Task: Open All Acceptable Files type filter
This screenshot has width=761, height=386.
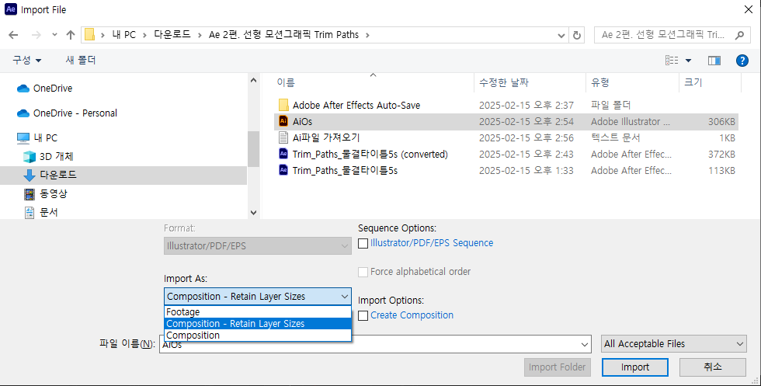Action: [x=674, y=344]
